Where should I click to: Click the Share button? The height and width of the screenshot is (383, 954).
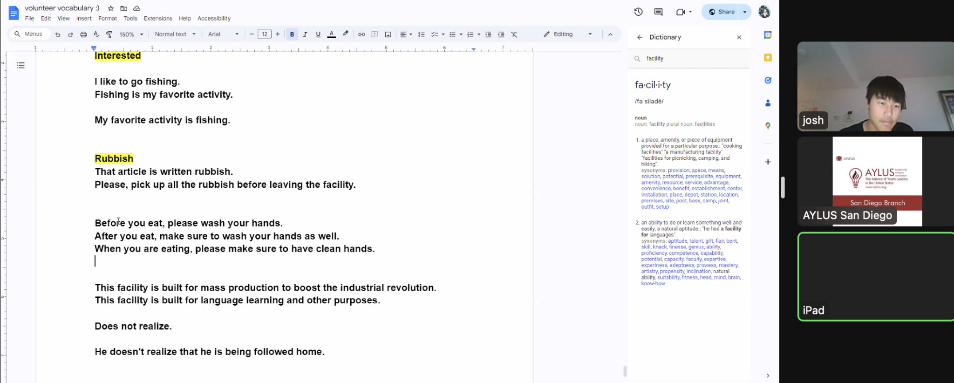point(722,12)
